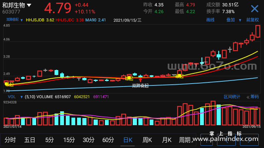This screenshot has height=148, width=264.
Task: Select the last tall red candlestick
Action: (258, 31)
